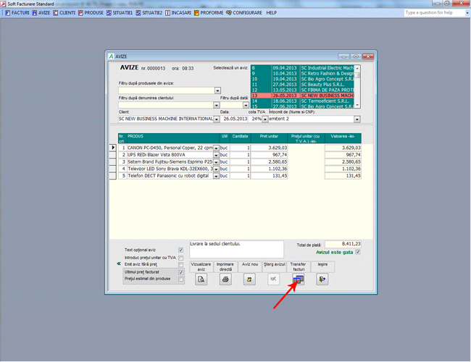
Task: Select row selector for Telefon DECT Panasonic
Action: pos(113,176)
